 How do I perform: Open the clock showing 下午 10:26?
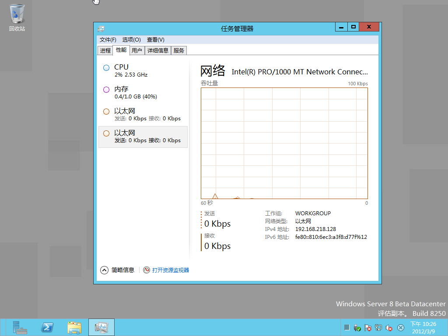click(x=423, y=327)
